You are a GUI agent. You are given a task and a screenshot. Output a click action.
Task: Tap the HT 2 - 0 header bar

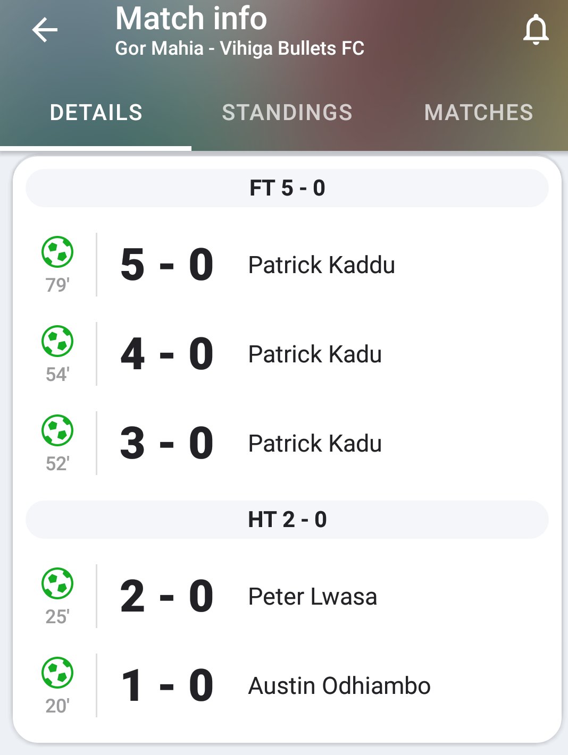point(287,520)
